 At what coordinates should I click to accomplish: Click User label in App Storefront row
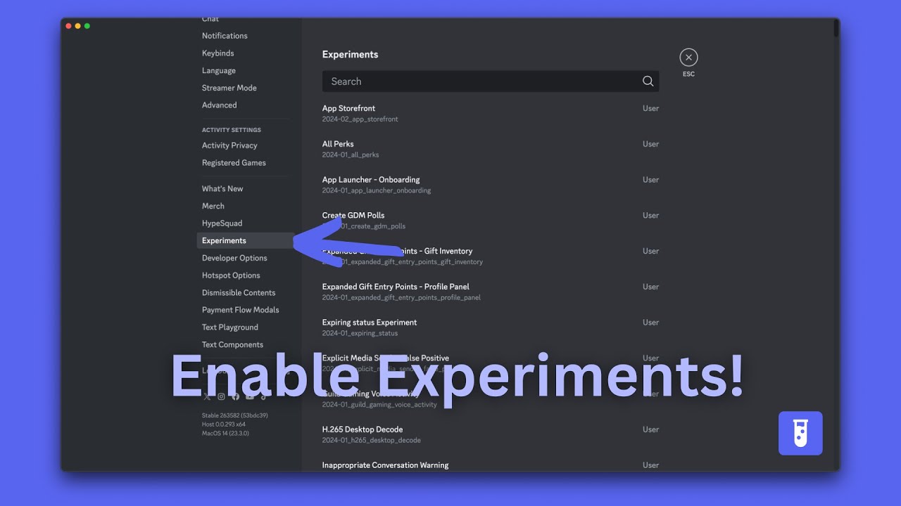(x=650, y=108)
